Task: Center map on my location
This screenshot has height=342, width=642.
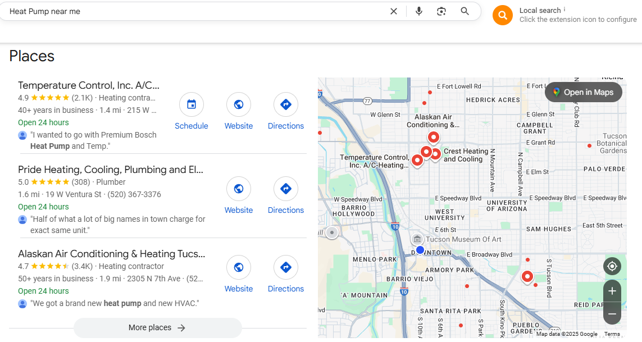Action: [612, 266]
